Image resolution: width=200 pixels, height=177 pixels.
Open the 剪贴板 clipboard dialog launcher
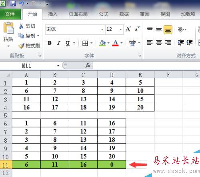click(39, 55)
